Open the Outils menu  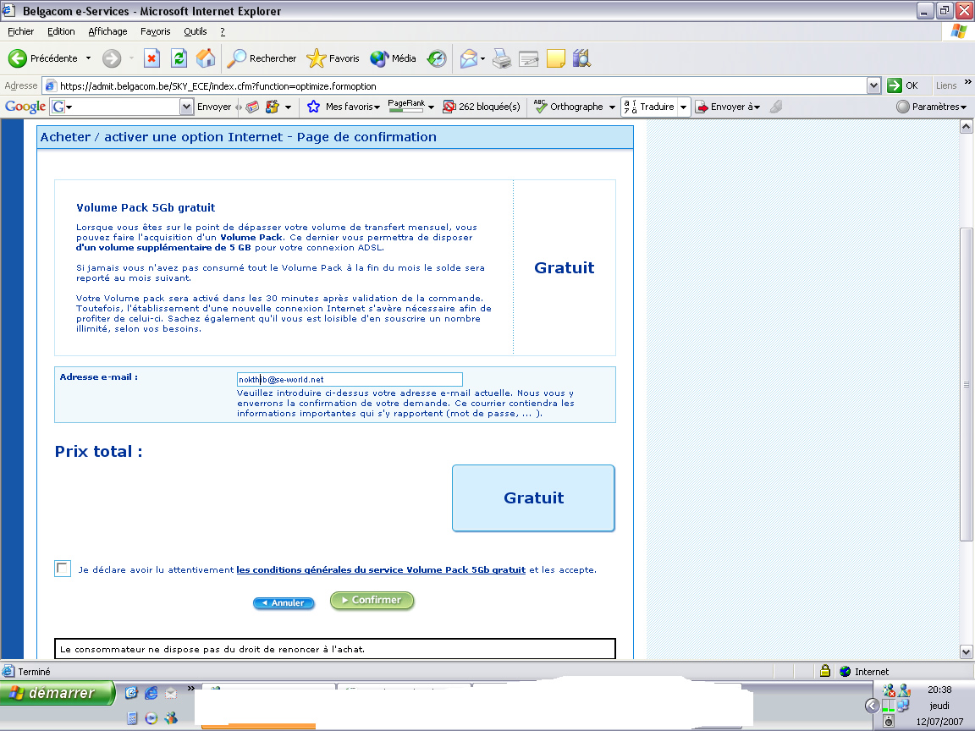pyautogui.click(x=195, y=31)
